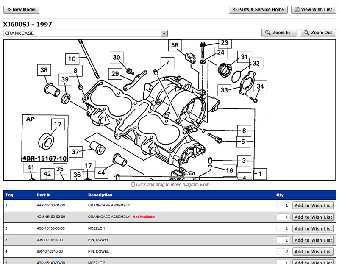The height and width of the screenshot is (264, 339).
Task: Click diagram tag 33
Action: [x=225, y=90]
